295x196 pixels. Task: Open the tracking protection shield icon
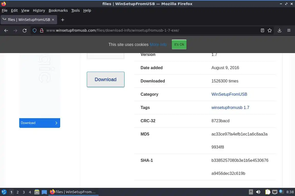point(35,30)
